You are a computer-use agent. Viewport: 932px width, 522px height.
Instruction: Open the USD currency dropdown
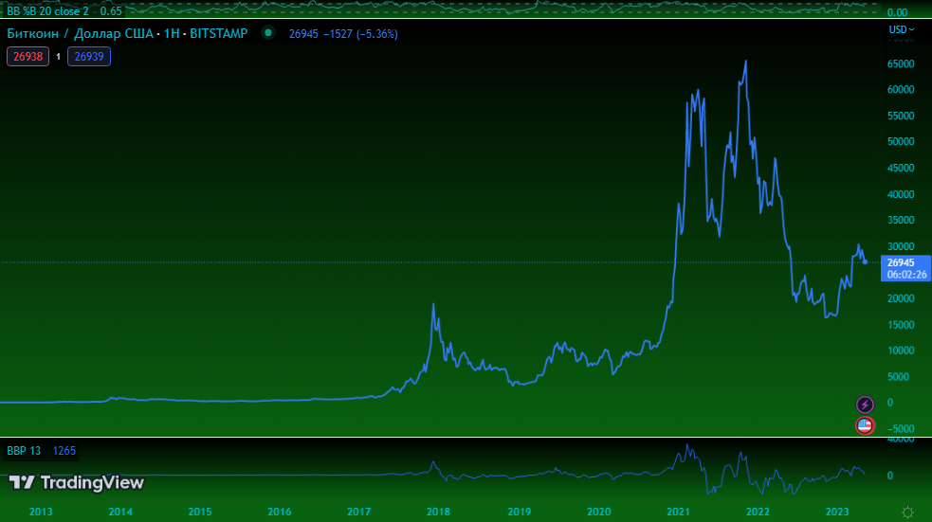coord(901,29)
